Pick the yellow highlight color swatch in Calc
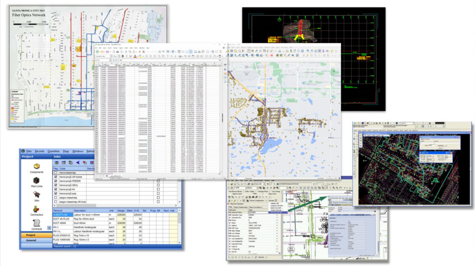This screenshot has height=266, width=475. [140, 56]
